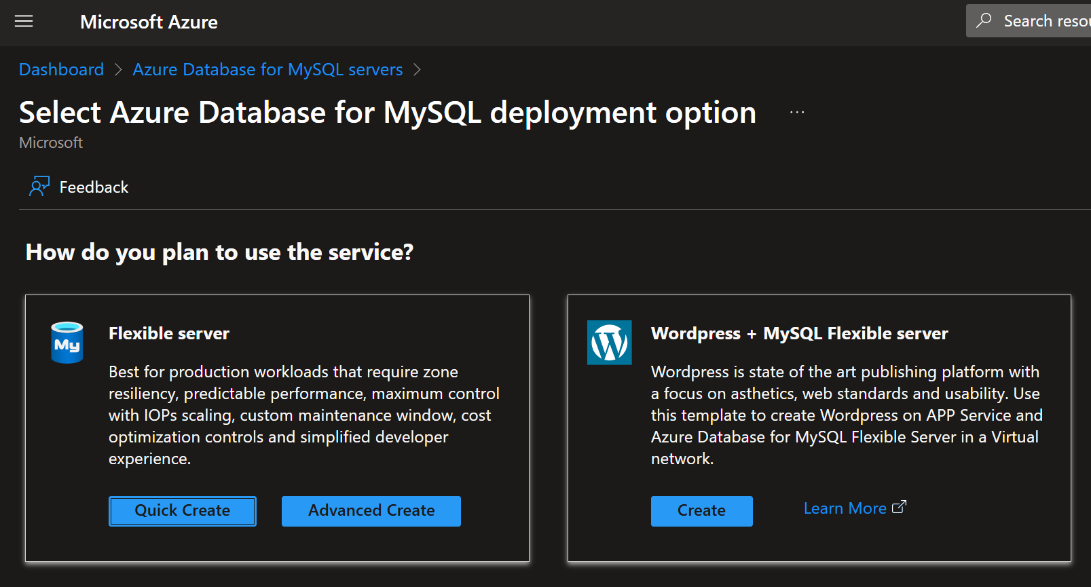The width and height of the screenshot is (1091, 587).
Task: Click the chevron after MySQL servers breadcrumb
Action: click(417, 70)
